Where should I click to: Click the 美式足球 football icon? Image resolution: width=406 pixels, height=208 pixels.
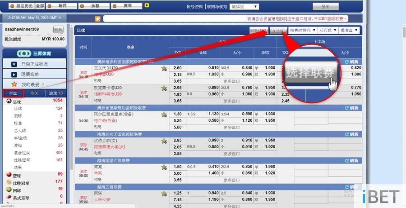coord(9,197)
